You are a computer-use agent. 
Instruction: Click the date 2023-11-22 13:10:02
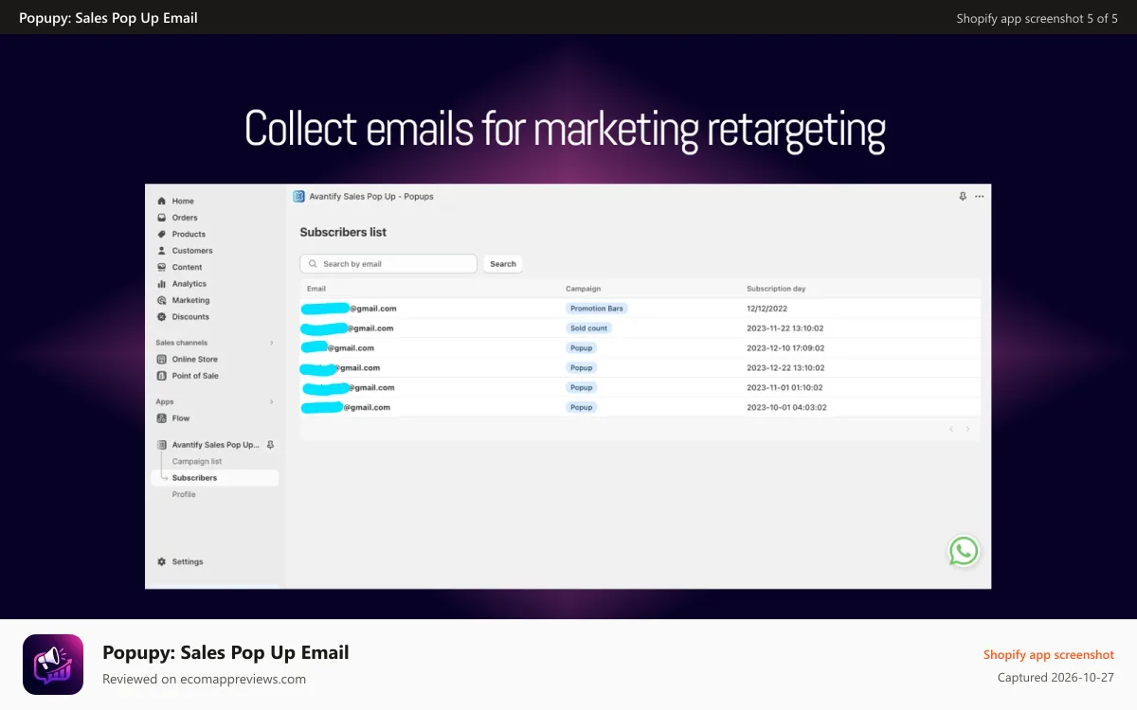pos(785,328)
